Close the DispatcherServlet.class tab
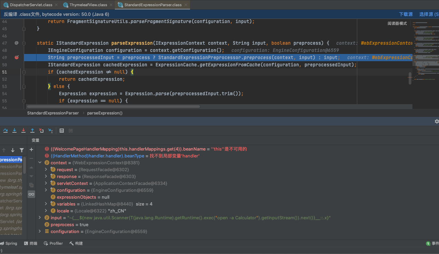439x254 pixels. point(57,5)
